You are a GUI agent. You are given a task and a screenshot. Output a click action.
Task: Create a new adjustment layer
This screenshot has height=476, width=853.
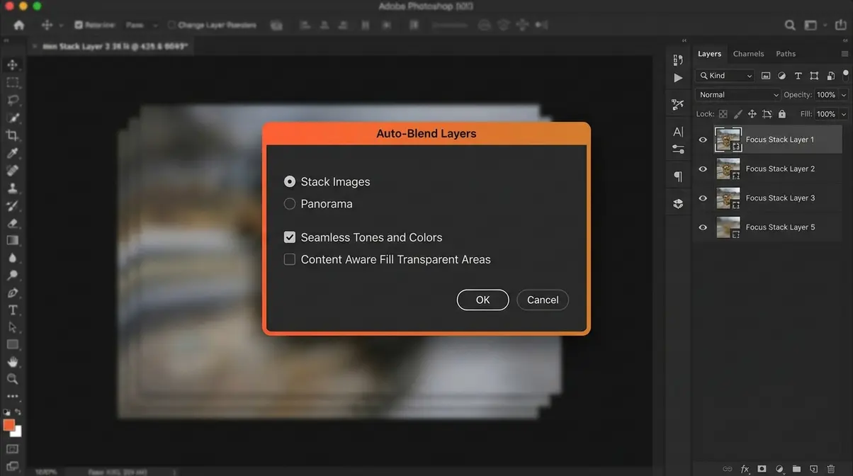(x=779, y=469)
